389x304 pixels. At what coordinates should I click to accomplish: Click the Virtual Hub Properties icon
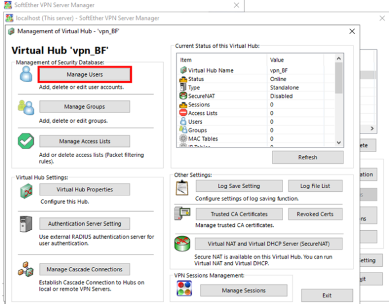coord(26,190)
